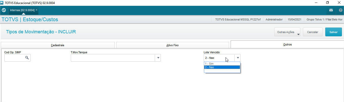Restore down the TOTVS window
The image size is (344, 102).
tap(328, 3)
